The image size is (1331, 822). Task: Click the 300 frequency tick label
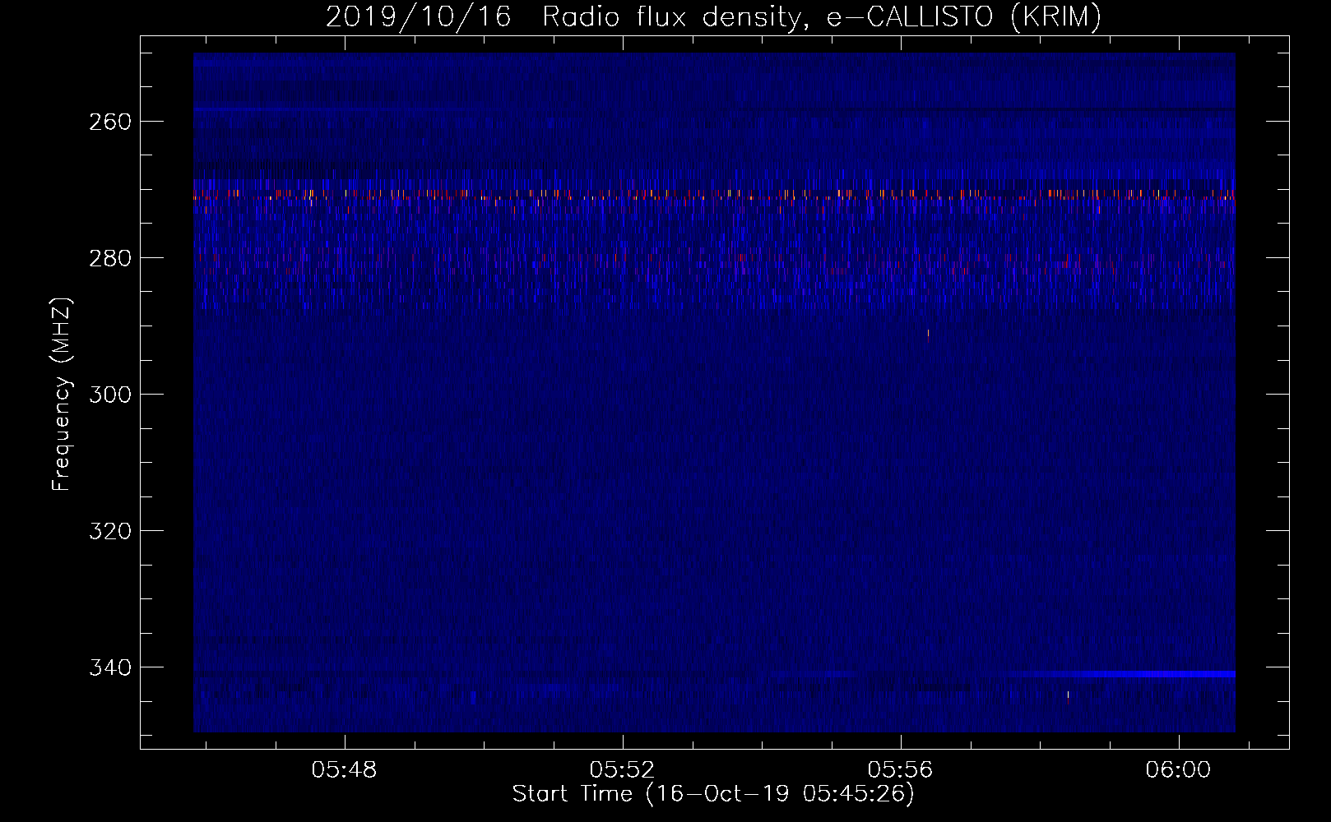(110, 395)
